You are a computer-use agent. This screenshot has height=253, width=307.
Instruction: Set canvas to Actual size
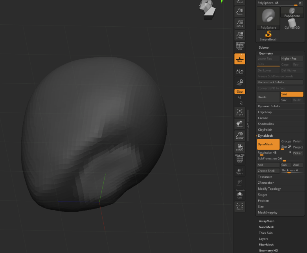pyautogui.click(x=240, y=24)
